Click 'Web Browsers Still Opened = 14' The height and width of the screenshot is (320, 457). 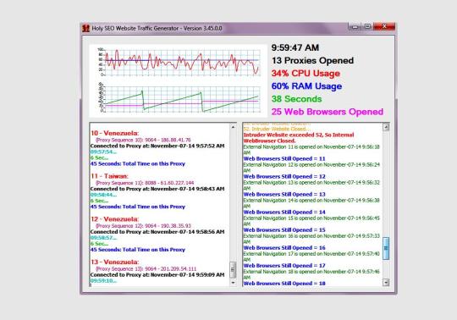coord(284,212)
